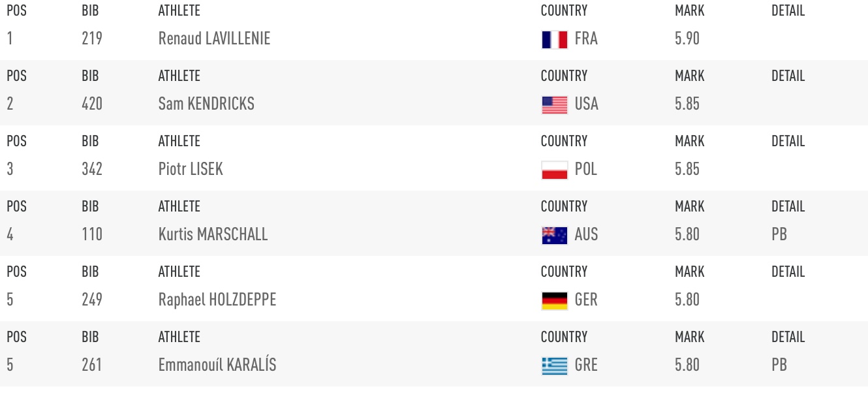Click the AUS country code
The image size is (868, 393).
(586, 234)
